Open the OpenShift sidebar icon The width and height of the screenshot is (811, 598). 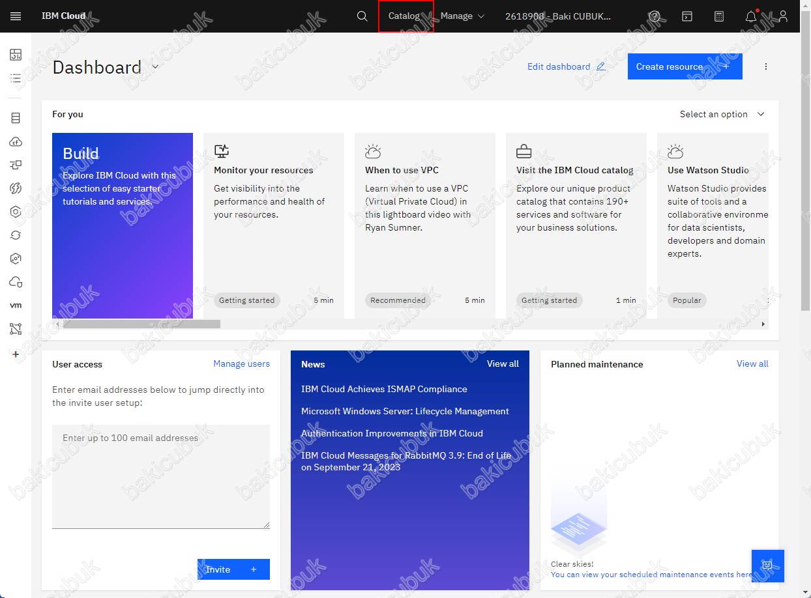16,259
